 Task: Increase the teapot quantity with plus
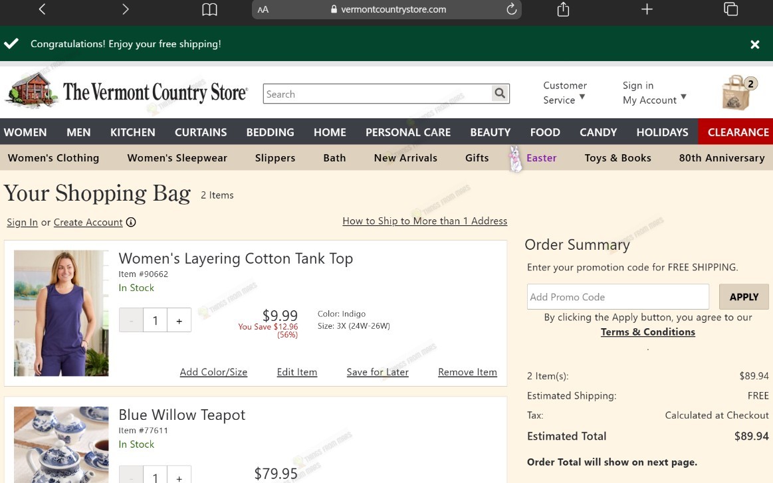pyautogui.click(x=179, y=476)
